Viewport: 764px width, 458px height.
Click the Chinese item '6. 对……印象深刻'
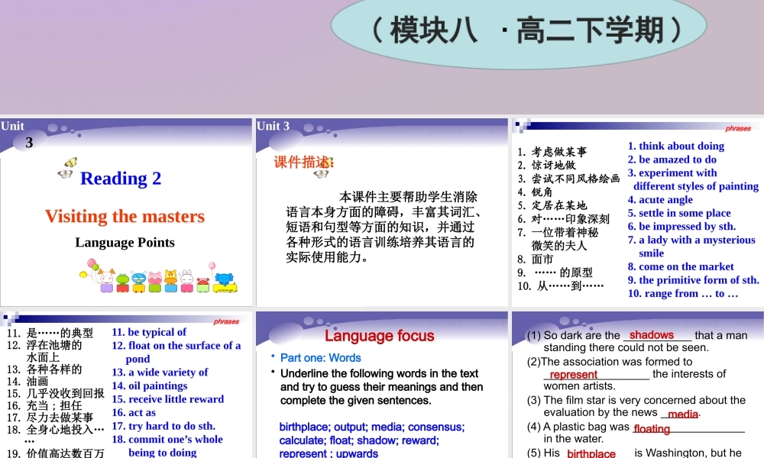(x=563, y=219)
